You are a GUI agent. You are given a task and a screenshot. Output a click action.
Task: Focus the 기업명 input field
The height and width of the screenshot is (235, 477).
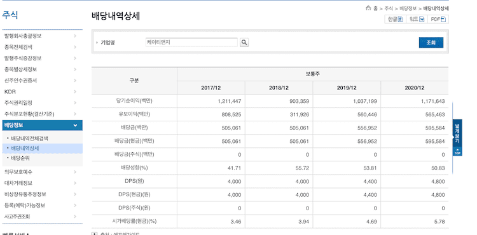(191, 43)
